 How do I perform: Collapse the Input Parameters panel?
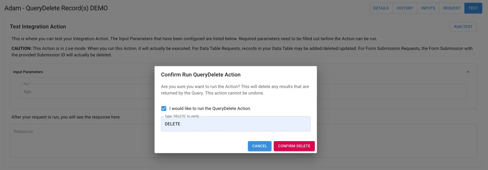pos(468,72)
